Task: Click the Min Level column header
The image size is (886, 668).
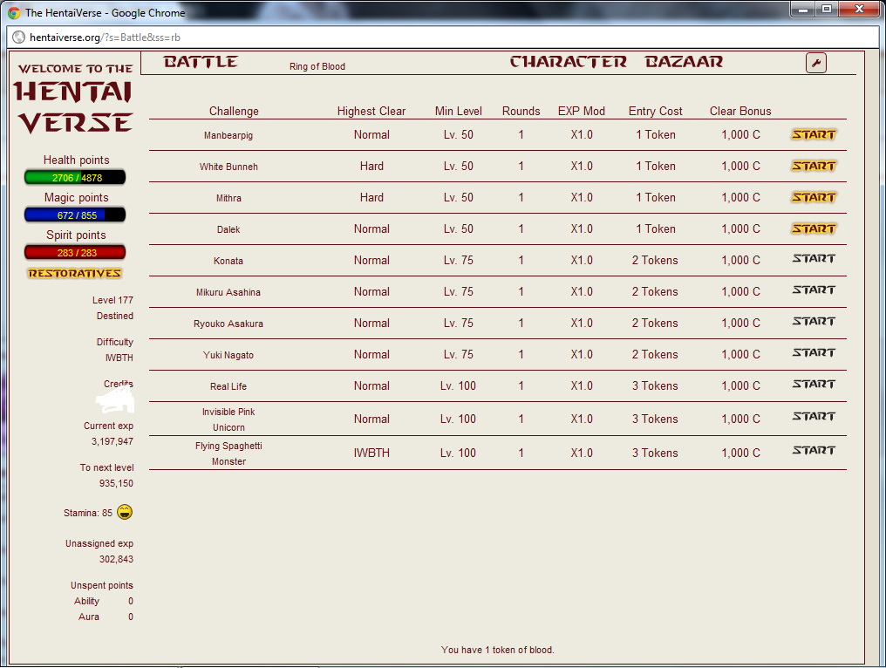Action: pos(458,112)
